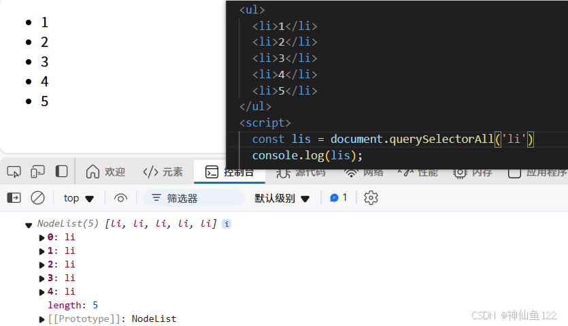Click the querySelectorAll code line
The width and height of the screenshot is (568, 326).
(393, 140)
